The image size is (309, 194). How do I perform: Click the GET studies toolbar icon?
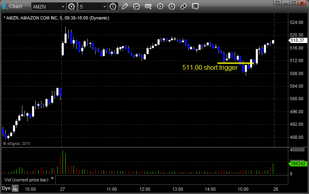pos(148,6)
